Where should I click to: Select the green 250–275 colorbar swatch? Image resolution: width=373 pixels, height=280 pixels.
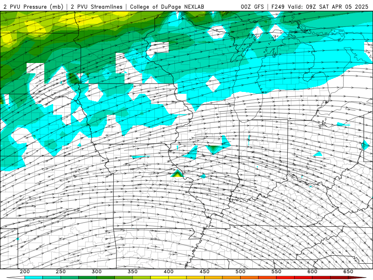coord(69,278)
